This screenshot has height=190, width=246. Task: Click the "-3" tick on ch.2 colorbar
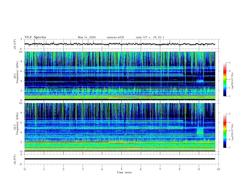point(229,114)
